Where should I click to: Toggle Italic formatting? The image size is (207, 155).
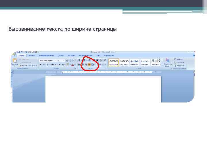[x=44, y=65]
